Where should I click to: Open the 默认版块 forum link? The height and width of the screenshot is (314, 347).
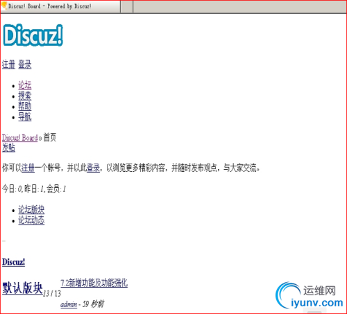[22, 288]
